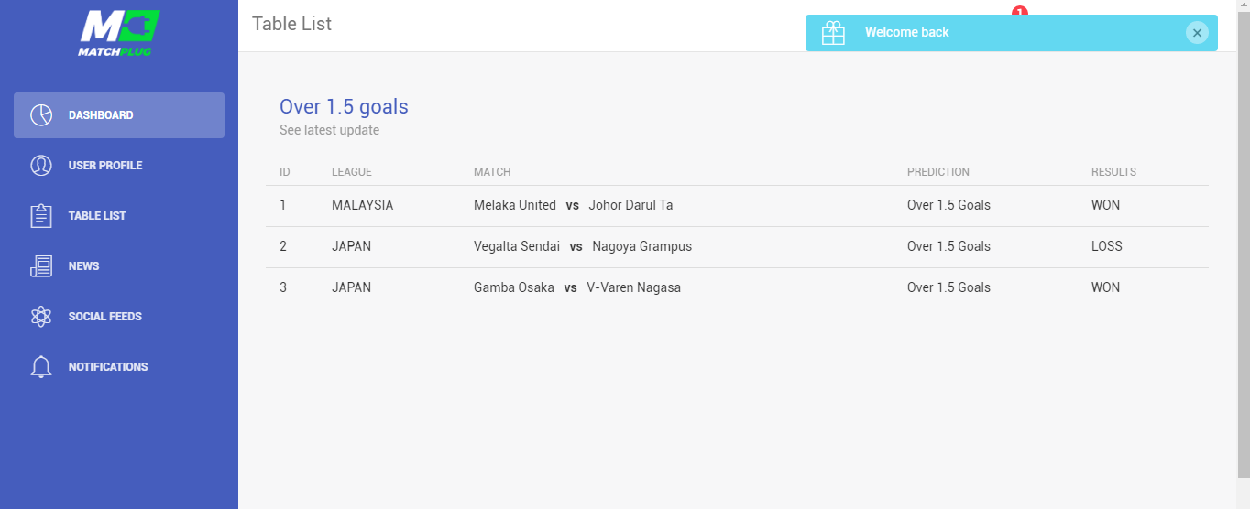
Task: Select the Gamba Osaka vs V-Varen Nagasa row
Action: pyautogui.click(x=737, y=288)
